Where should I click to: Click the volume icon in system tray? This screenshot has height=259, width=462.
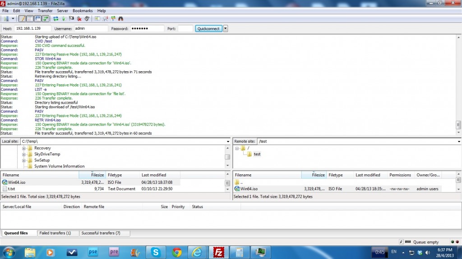[x=428, y=253]
